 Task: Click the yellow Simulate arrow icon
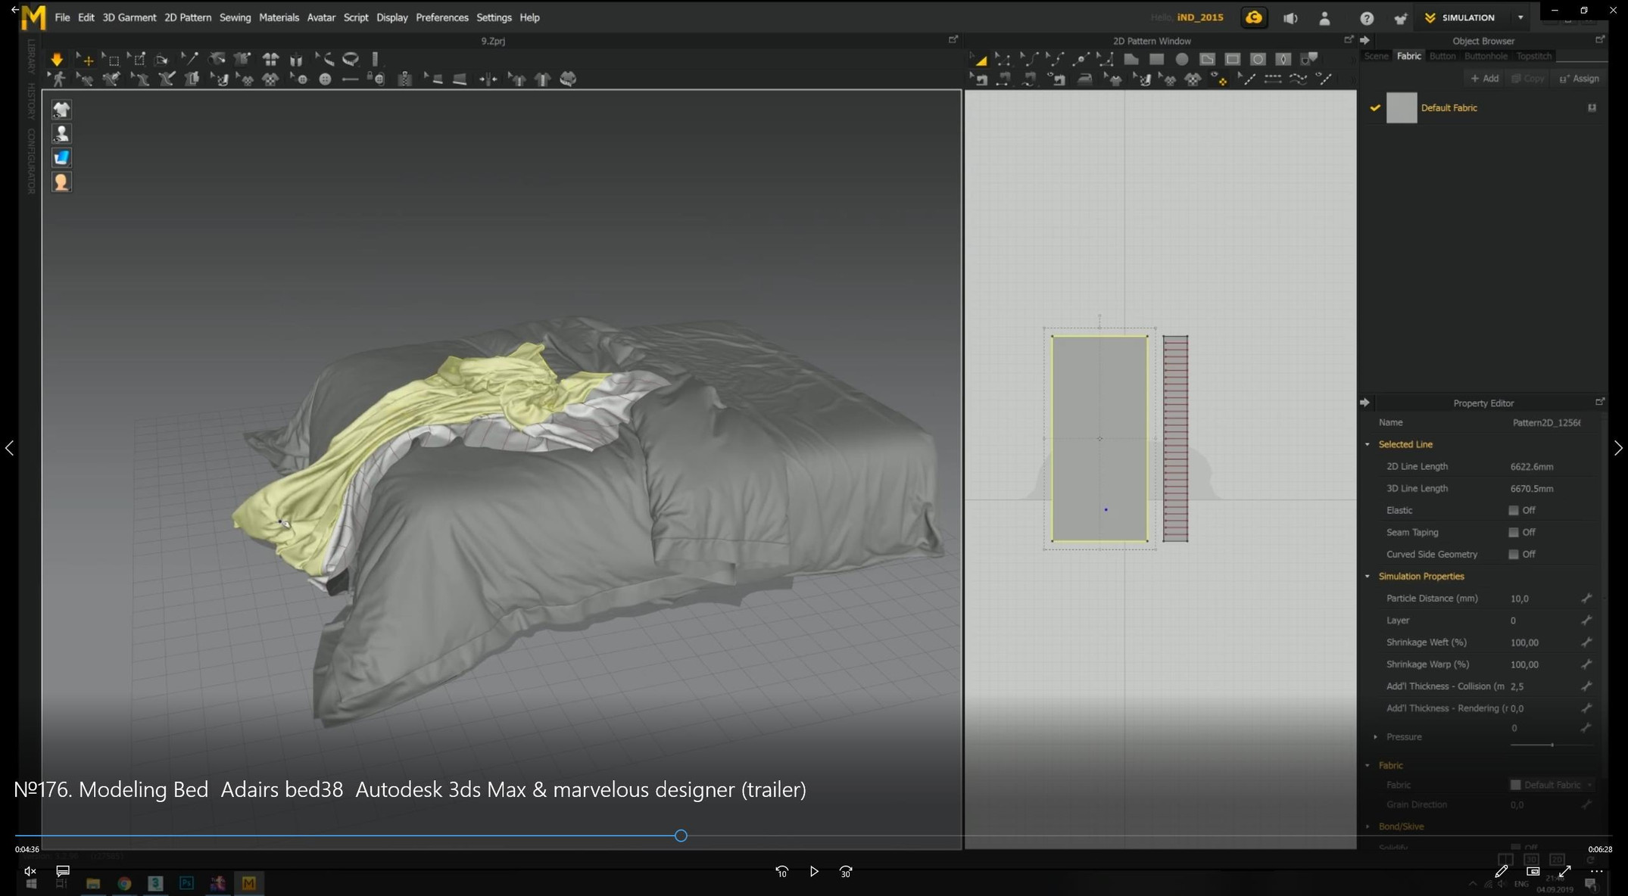click(57, 59)
